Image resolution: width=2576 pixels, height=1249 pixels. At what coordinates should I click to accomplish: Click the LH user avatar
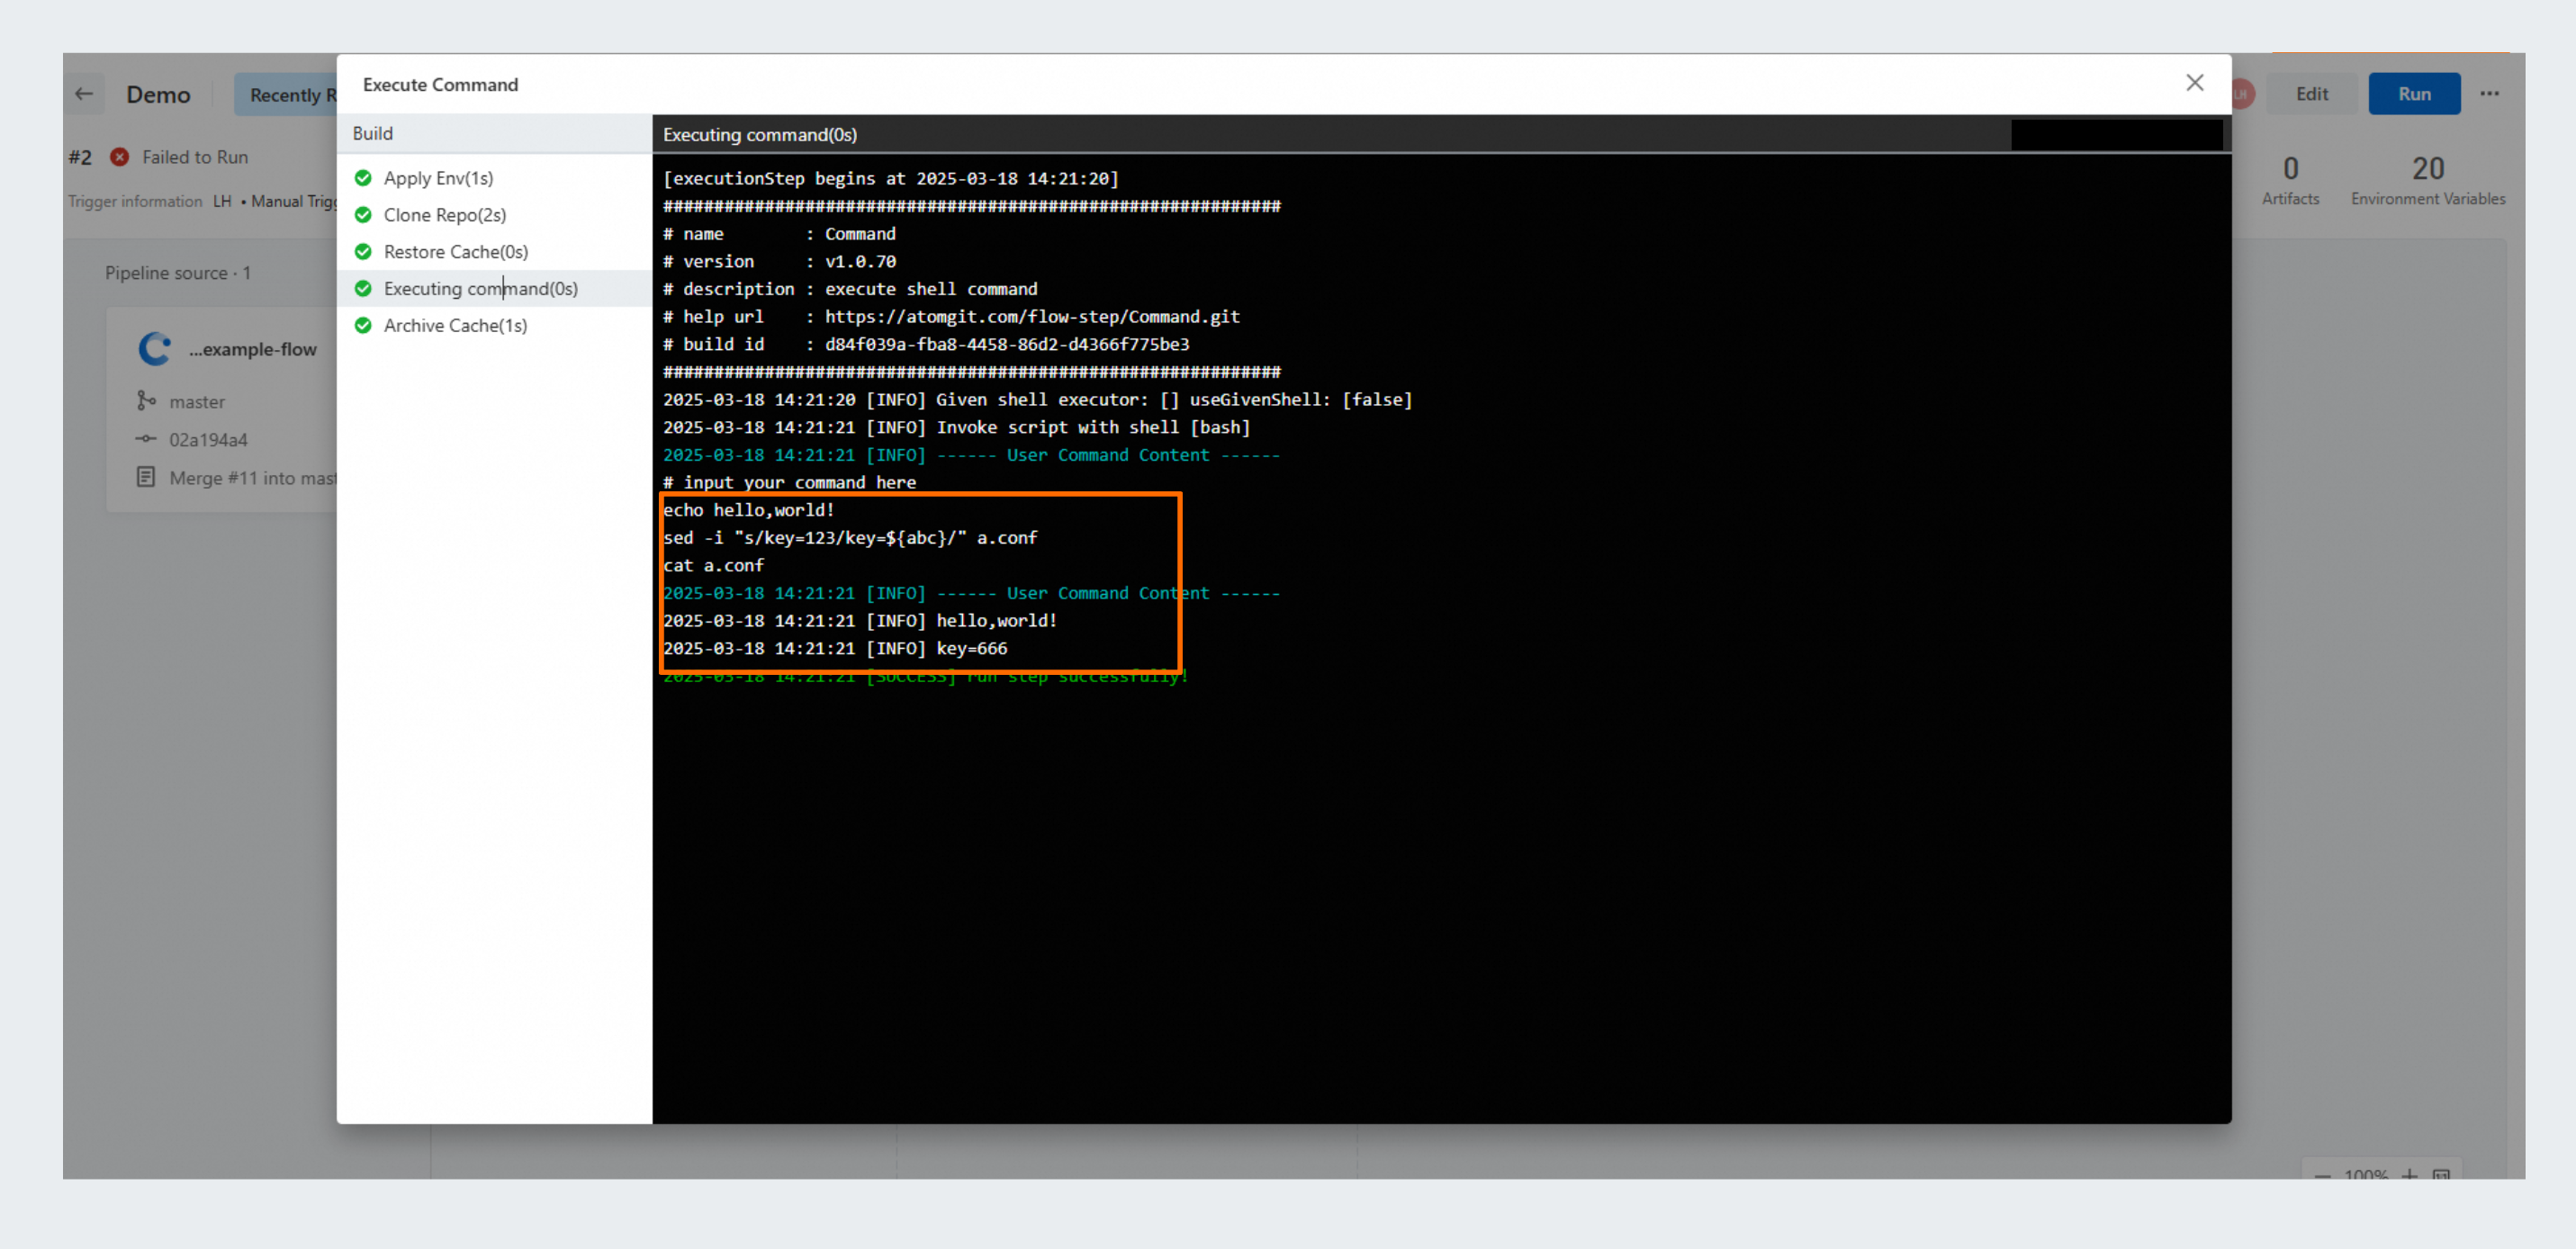click(x=2242, y=94)
